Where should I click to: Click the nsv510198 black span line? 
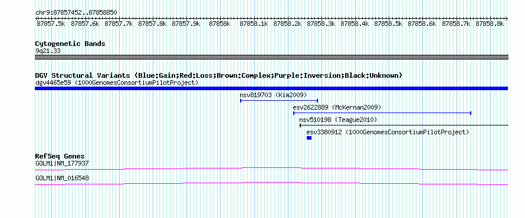click(x=404, y=125)
